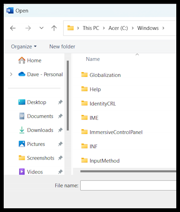Click the Downloads arrow icon

tap(22, 130)
